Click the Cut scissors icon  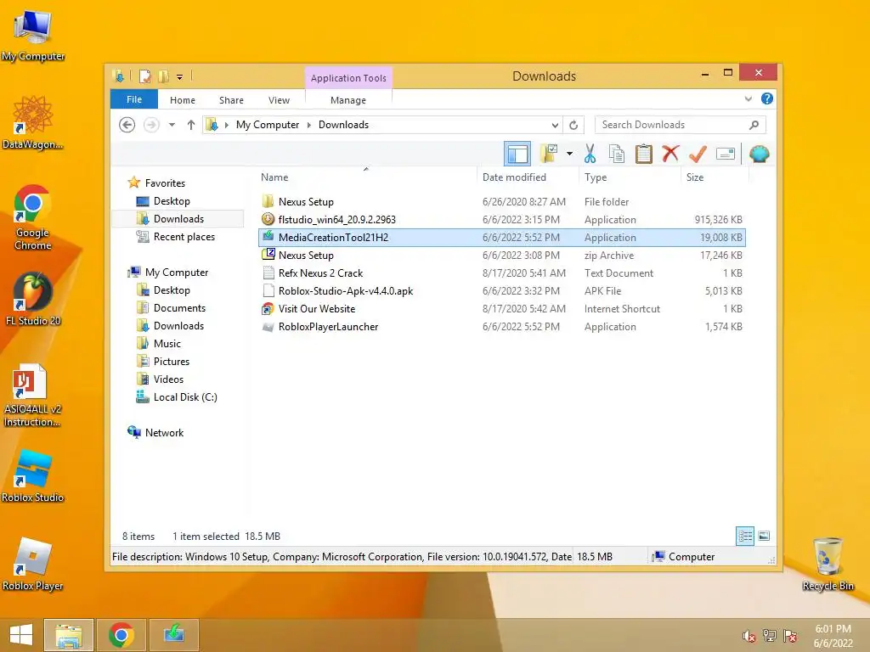tap(590, 154)
